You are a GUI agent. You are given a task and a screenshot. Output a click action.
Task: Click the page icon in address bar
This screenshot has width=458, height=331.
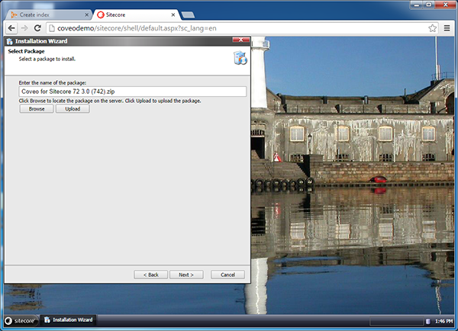(52, 28)
